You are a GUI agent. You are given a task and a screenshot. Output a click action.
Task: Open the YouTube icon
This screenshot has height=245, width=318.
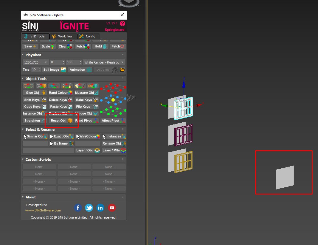[112, 208]
